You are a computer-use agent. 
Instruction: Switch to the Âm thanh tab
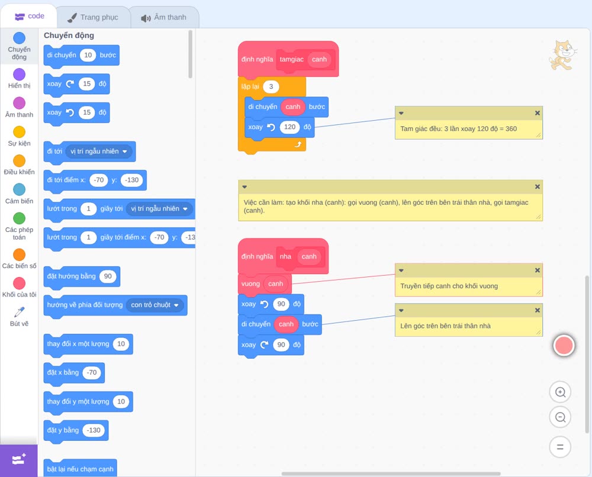164,17
